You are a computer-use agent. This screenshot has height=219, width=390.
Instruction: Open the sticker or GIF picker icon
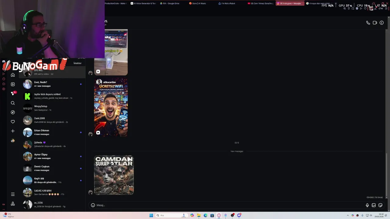pyautogui.click(x=381, y=205)
